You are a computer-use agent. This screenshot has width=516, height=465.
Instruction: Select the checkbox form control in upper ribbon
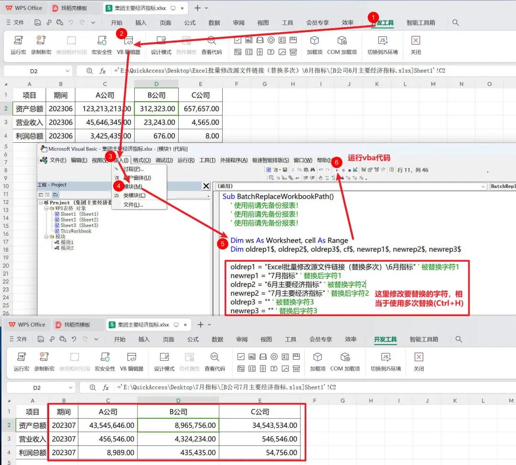coord(238,41)
